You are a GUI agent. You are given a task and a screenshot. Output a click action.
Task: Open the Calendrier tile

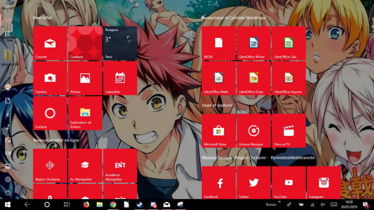(x=120, y=78)
